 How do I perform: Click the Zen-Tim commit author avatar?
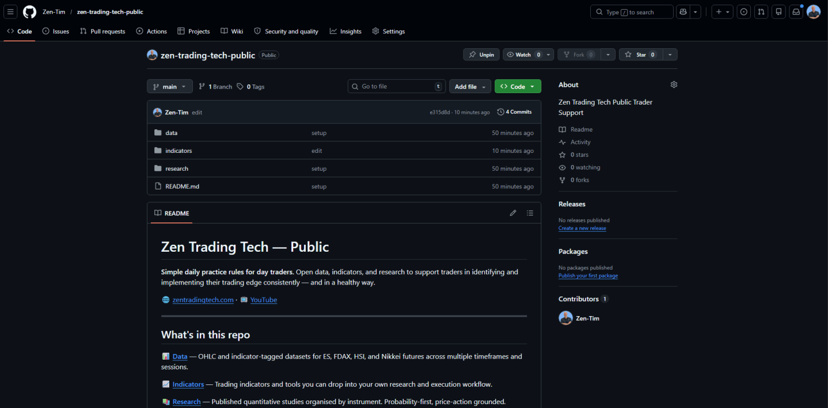157,112
